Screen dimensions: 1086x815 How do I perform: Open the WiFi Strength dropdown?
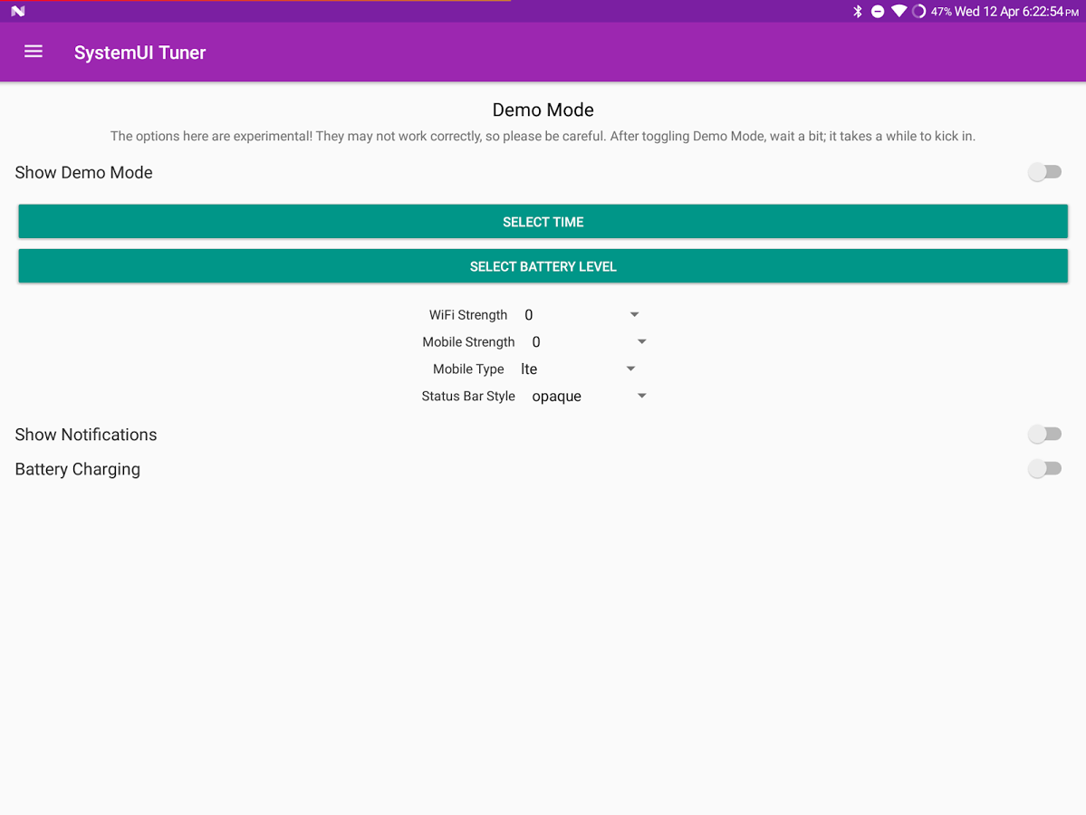tap(581, 315)
